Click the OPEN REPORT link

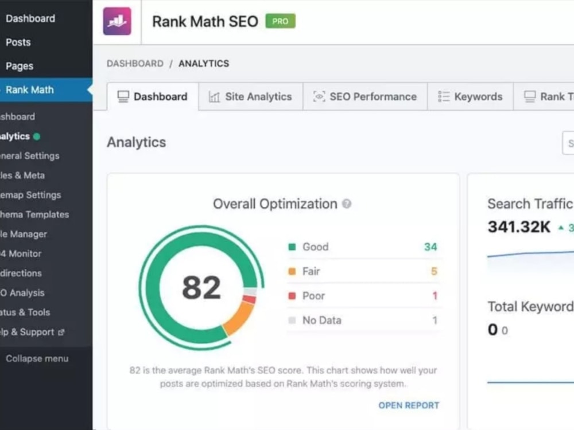[x=409, y=405]
